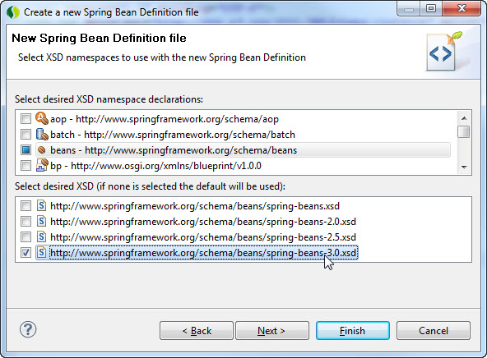This screenshot has width=487, height=358.
Task: Open help with the question mark icon
Action: tap(28, 329)
